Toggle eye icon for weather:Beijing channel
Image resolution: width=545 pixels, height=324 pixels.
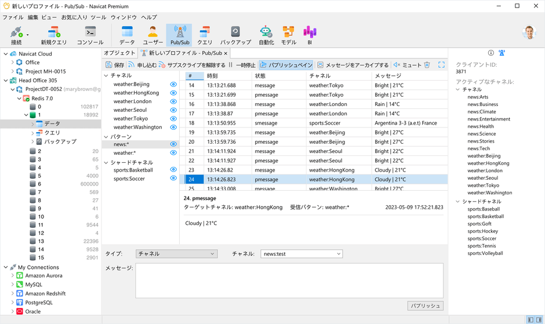click(x=173, y=85)
